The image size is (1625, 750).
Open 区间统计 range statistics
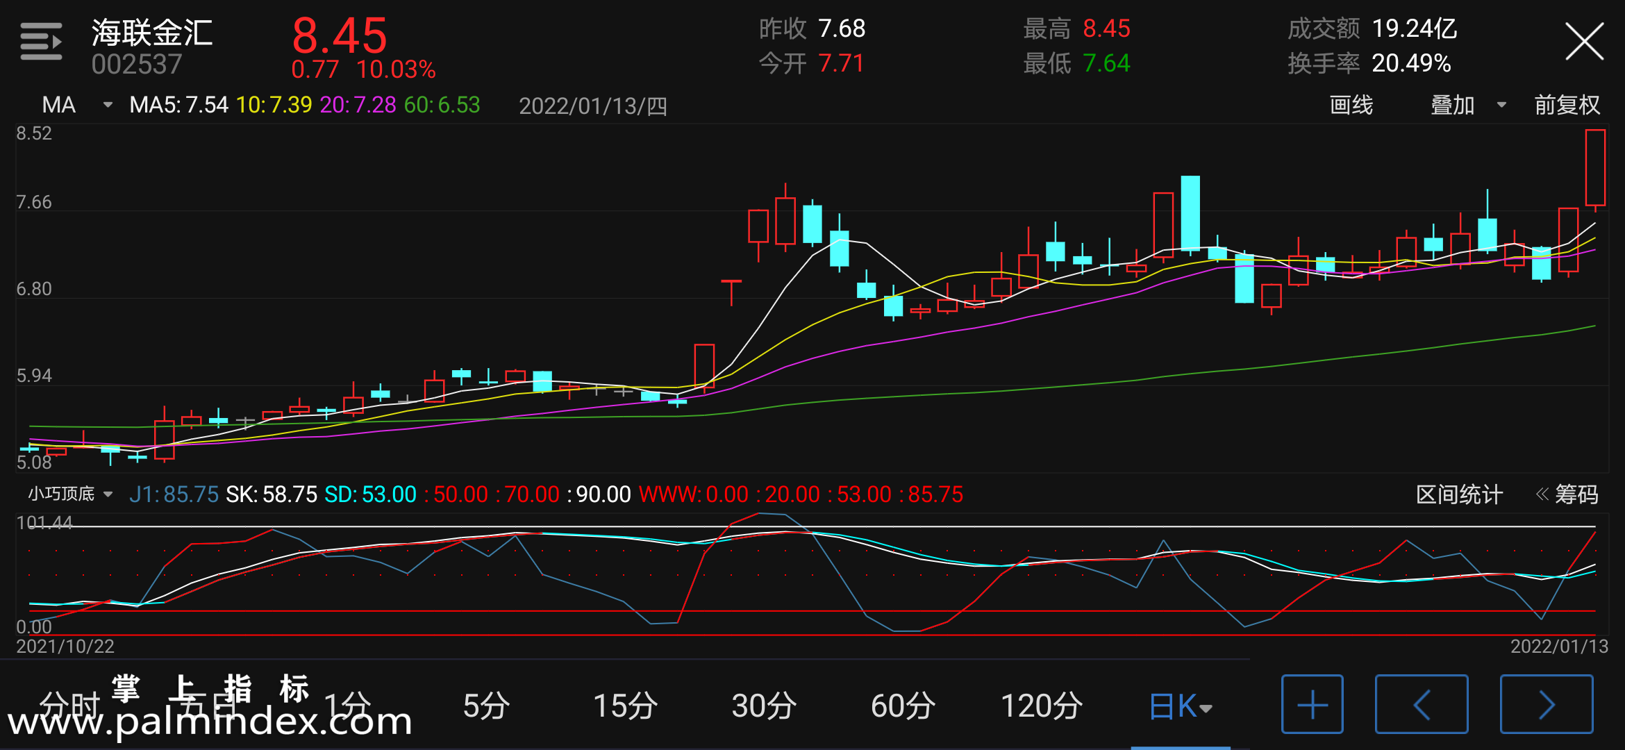(x=1459, y=494)
